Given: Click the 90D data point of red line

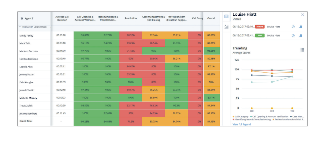Looking at the screenshot, I should [x=292, y=70].
